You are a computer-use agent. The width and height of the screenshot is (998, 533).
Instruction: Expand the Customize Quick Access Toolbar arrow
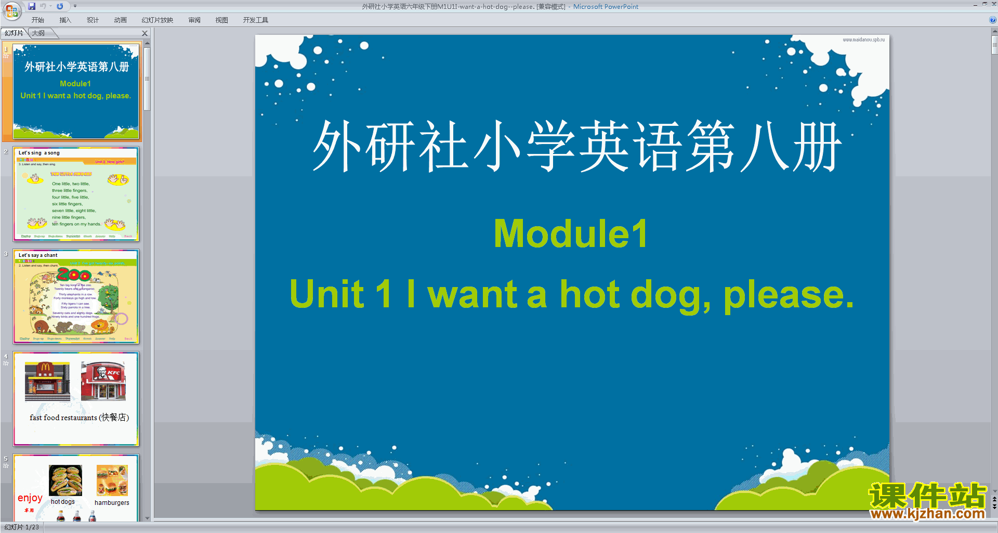[75, 6]
